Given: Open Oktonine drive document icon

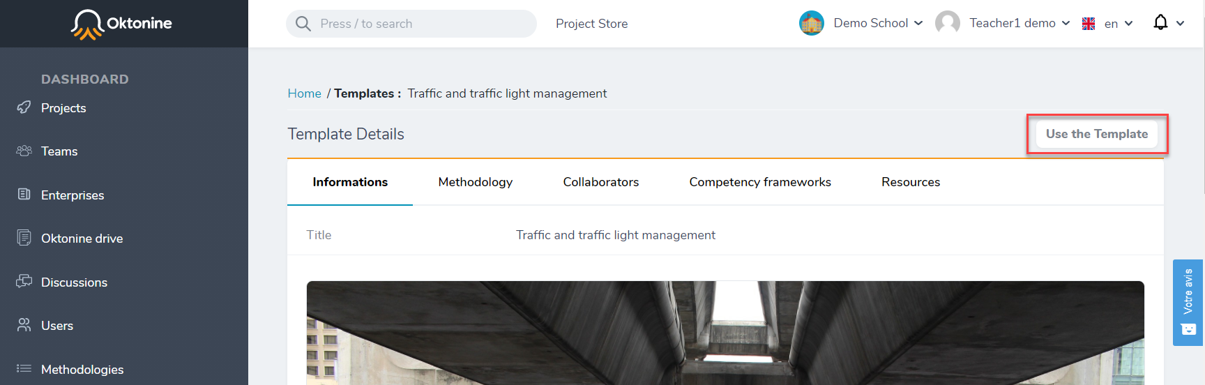Looking at the screenshot, I should tap(24, 238).
